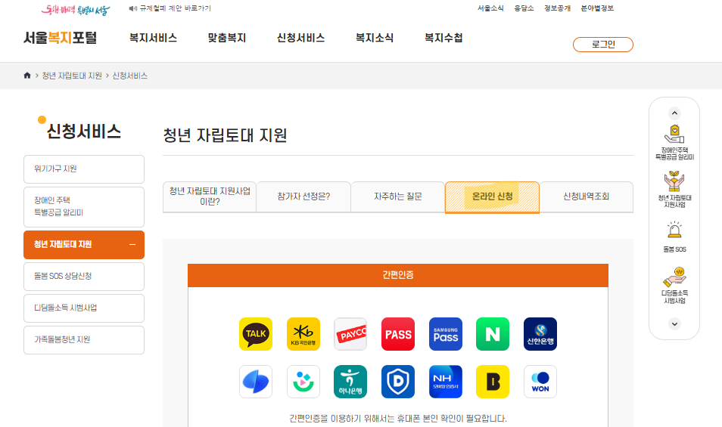
Task: Select PAYCO authentication icon
Action: [x=350, y=334]
